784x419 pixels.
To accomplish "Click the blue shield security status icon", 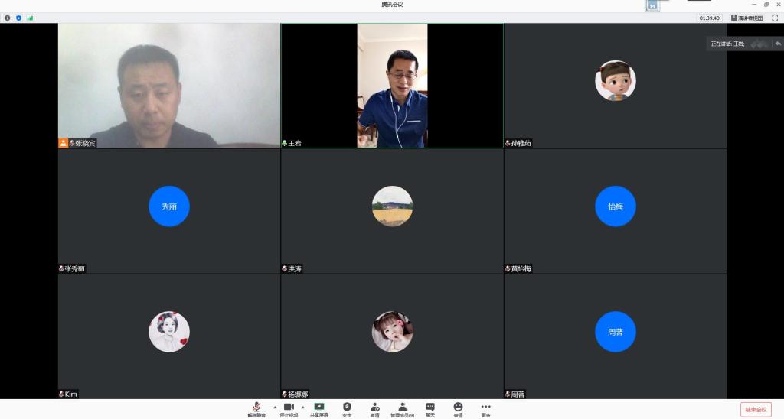I will tap(18, 18).
